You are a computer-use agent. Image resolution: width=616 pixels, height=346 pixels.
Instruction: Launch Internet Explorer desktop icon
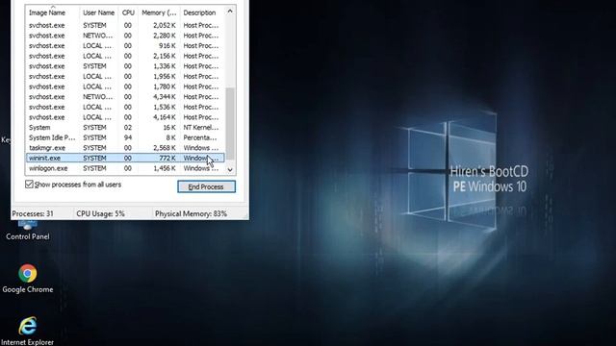(28, 332)
